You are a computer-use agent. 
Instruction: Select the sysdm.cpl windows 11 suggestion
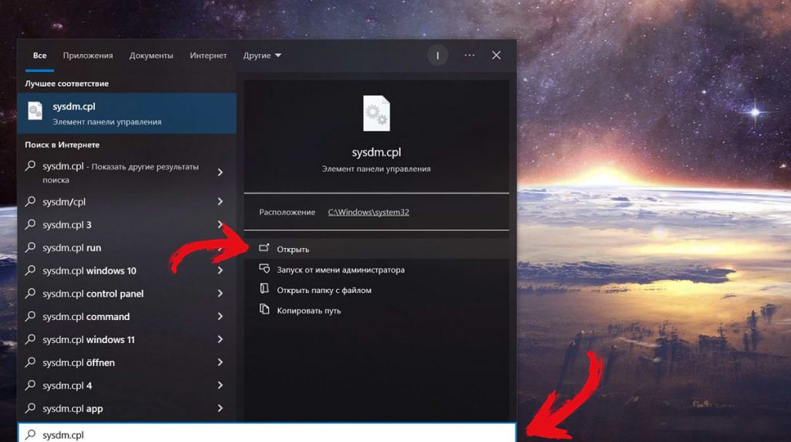coord(127,339)
